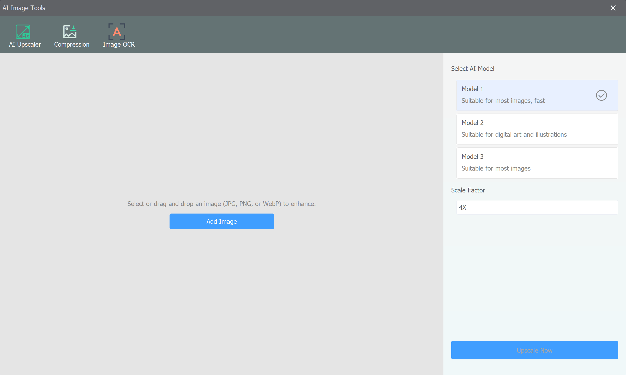
Task: Click the AI Image Tools window title
Action: (x=24, y=8)
